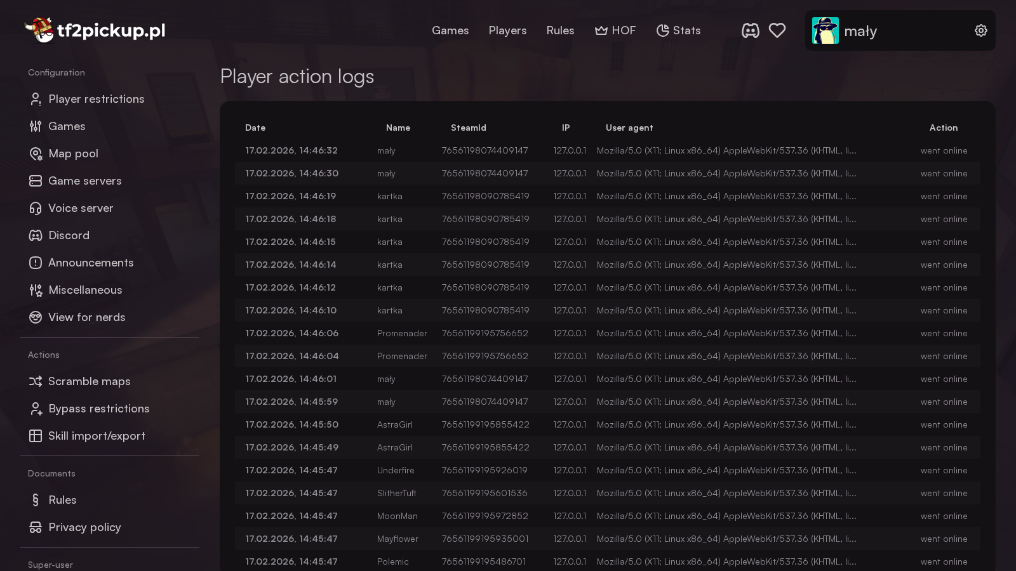Screen dimensions: 1016x571
Task: Trigger Scramble maps with the shuffle icon
Action: click(36, 381)
